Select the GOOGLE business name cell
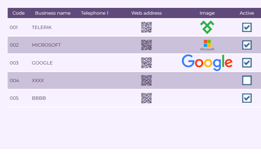 [x=42, y=63]
